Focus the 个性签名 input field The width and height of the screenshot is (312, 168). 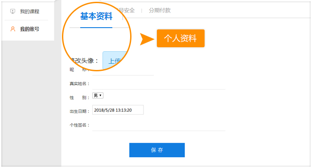pyautogui.click(x=159, y=126)
